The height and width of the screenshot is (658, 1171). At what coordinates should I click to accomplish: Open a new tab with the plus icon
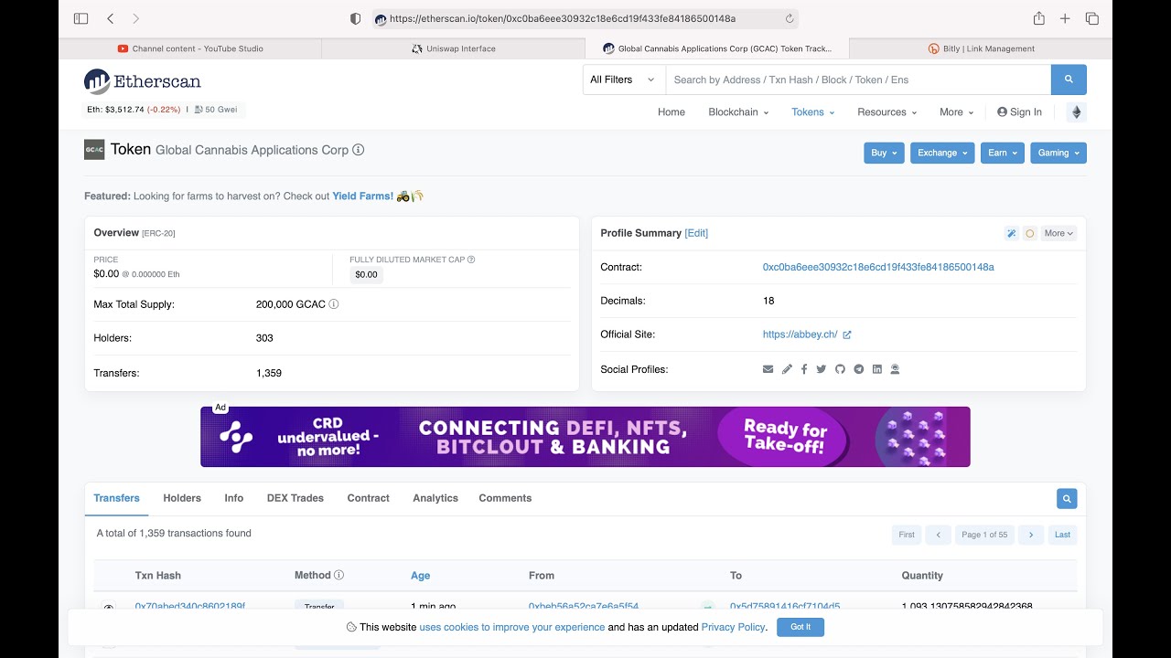[x=1065, y=18]
